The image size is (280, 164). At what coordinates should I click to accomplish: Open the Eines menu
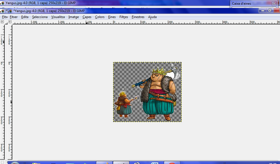[112, 17]
